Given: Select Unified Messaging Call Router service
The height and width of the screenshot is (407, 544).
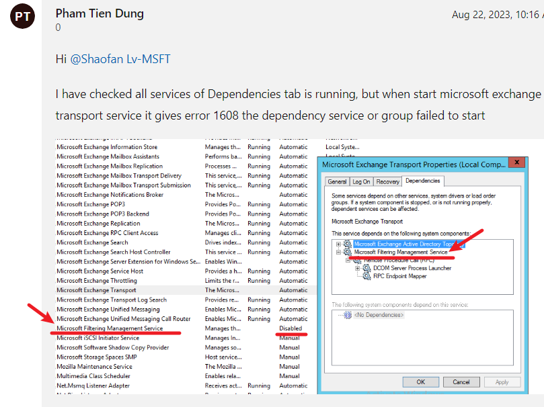Looking at the screenshot, I should [x=124, y=319].
